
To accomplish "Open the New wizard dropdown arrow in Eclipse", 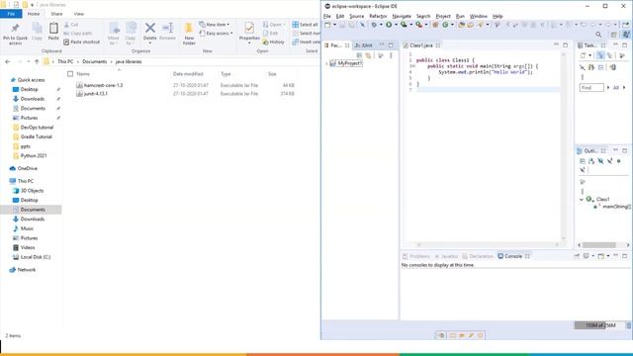I will pyautogui.click(x=334, y=25).
